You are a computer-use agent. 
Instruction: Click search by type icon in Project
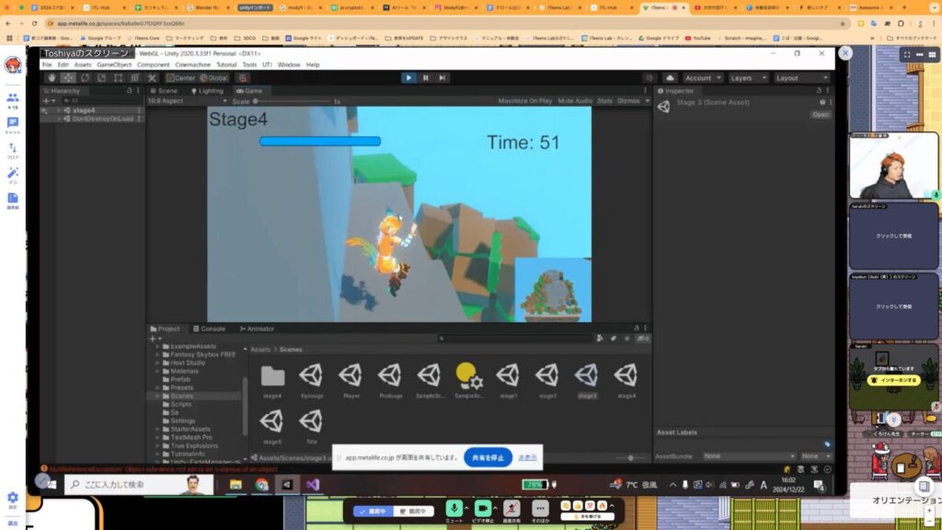[x=600, y=339]
